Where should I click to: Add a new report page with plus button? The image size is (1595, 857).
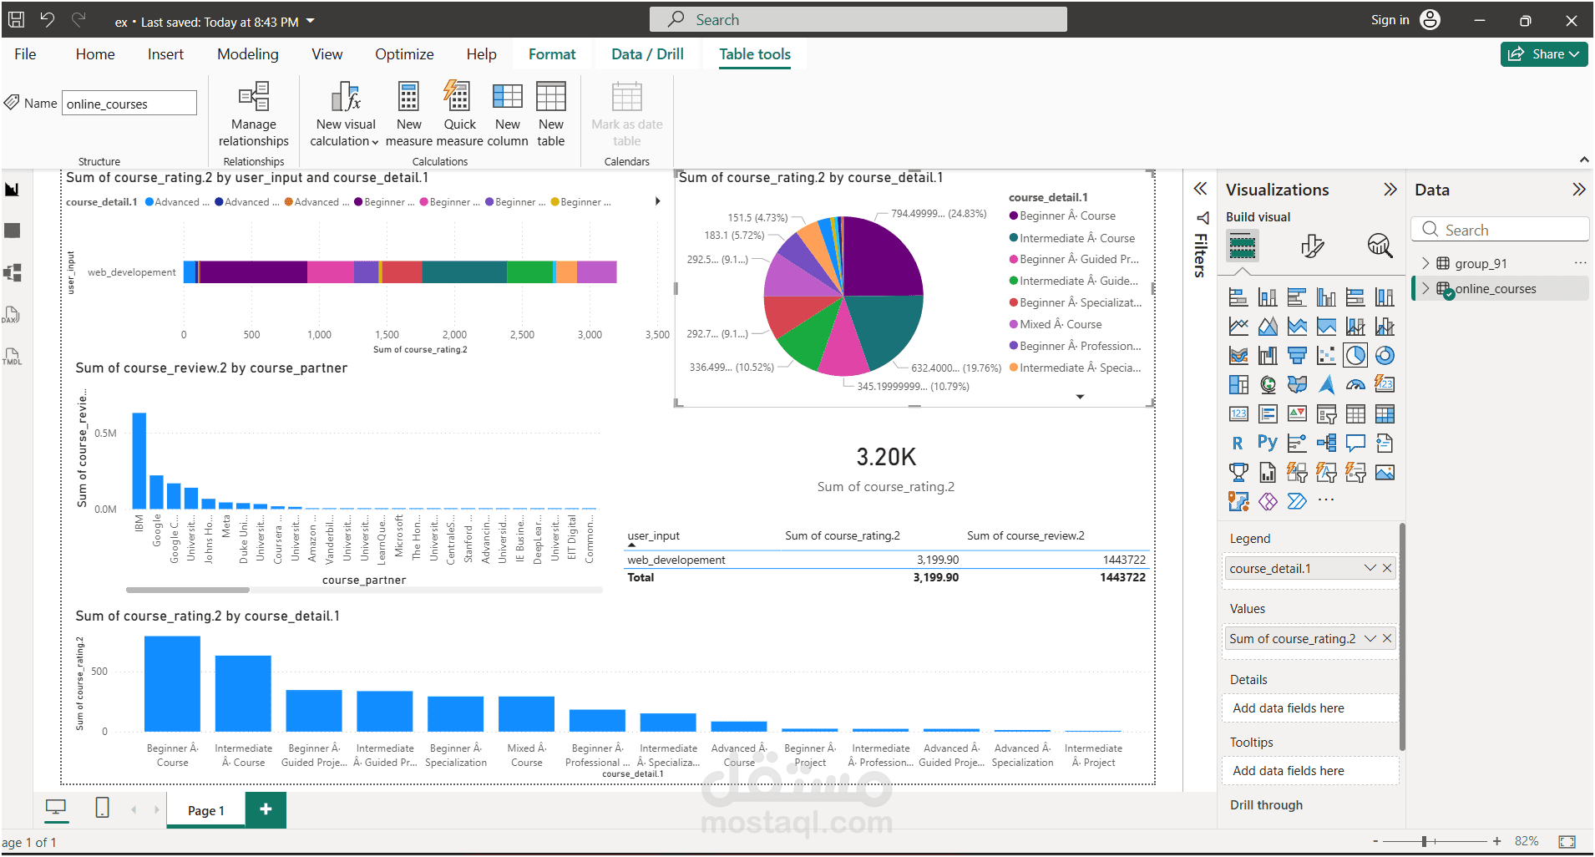(266, 809)
